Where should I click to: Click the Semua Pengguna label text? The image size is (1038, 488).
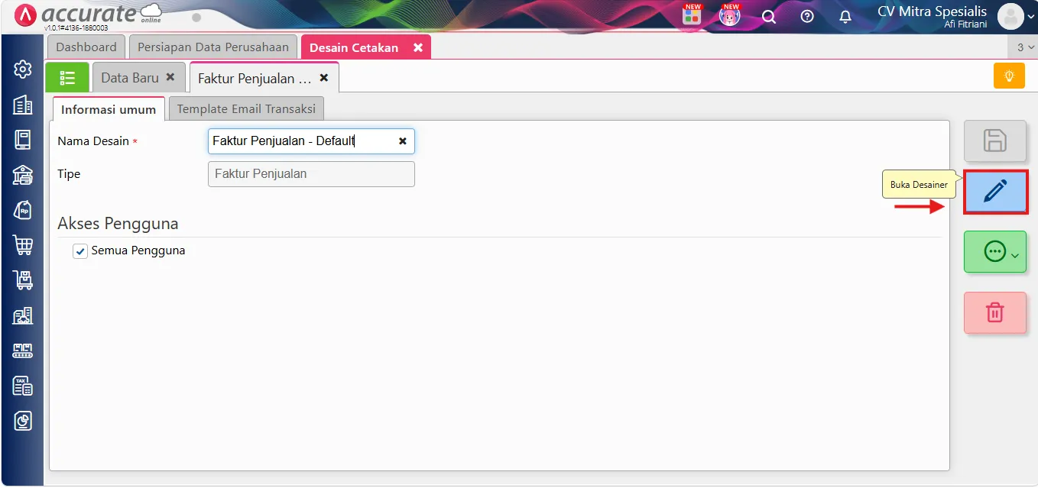pyautogui.click(x=138, y=250)
